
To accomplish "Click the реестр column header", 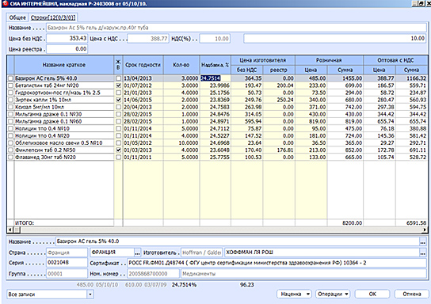I will pyautogui.click(x=278, y=70).
